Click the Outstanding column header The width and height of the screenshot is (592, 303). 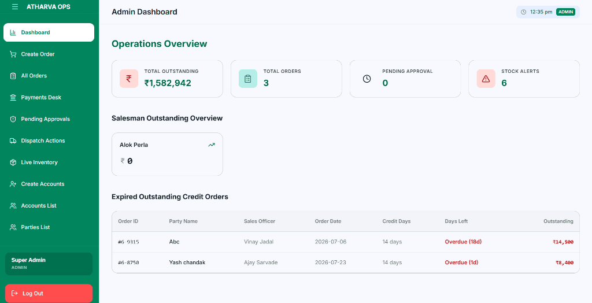(x=558, y=221)
